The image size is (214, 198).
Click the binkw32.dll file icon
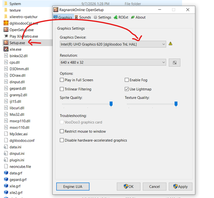[6, 56]
